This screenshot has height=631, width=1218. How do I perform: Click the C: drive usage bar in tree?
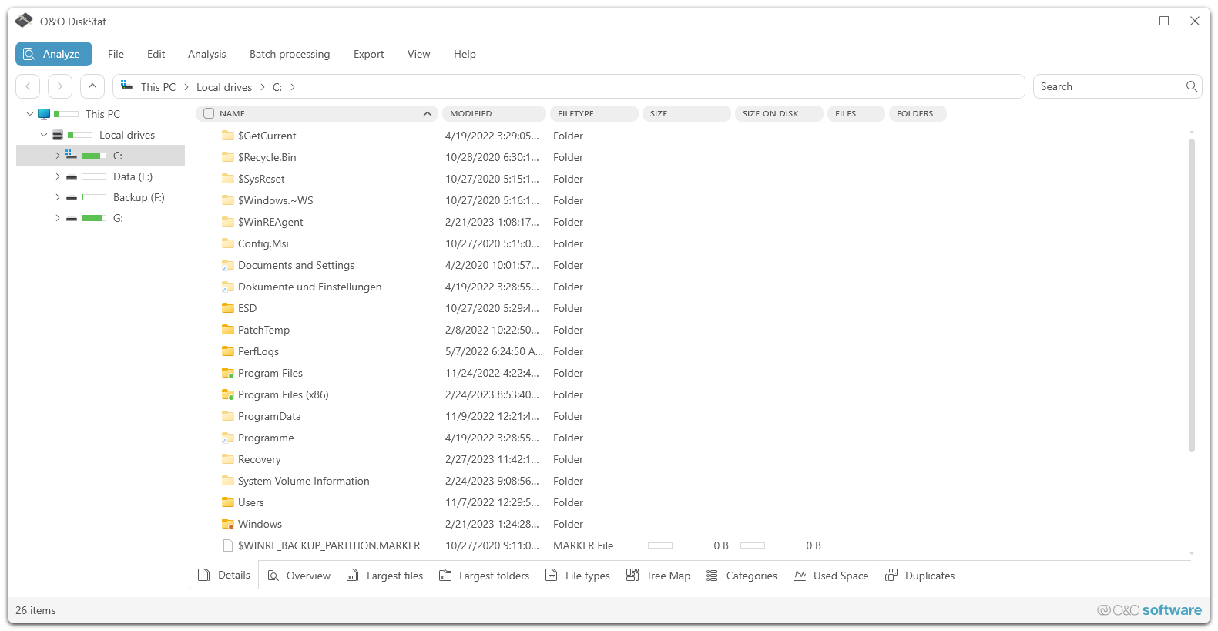(94, 156)
